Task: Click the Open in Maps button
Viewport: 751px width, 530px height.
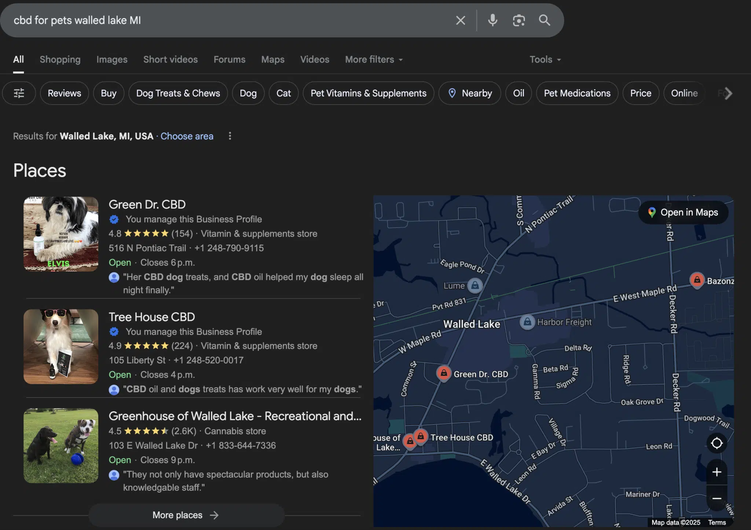Action: pyautogui.click(x=684, y=213)
